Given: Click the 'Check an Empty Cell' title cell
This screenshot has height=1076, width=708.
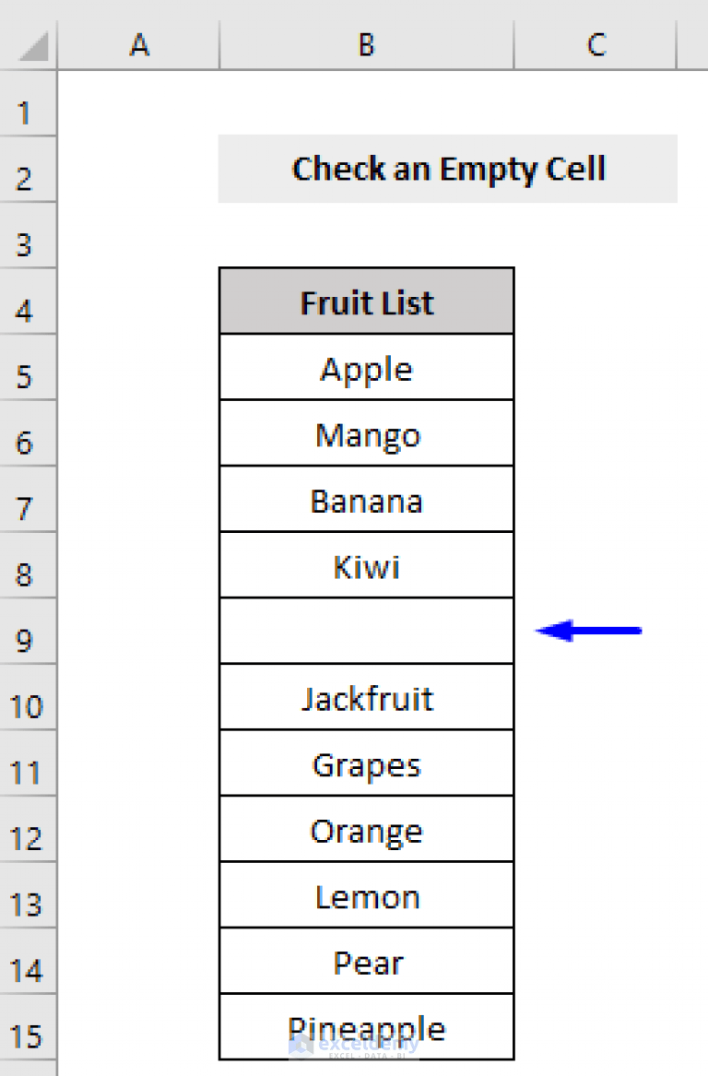Looking at the screenshot, I should pyautogui.click(x=449, y=169).
